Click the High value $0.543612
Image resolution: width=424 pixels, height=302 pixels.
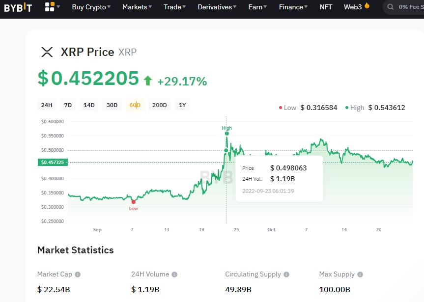point(387,108)
